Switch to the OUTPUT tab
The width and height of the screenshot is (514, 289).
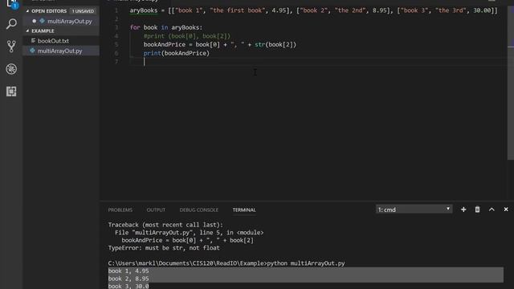tap(156, 210)
